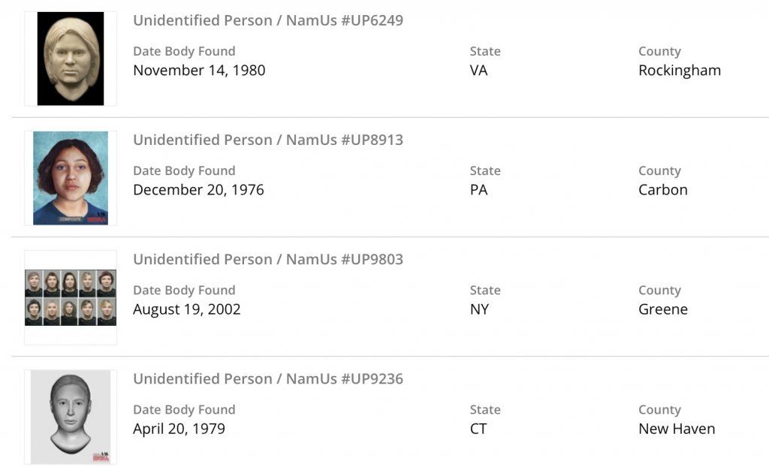Click the date December 20, 1976
Viewport: 769px width, 467px height.
coord(198,190)
